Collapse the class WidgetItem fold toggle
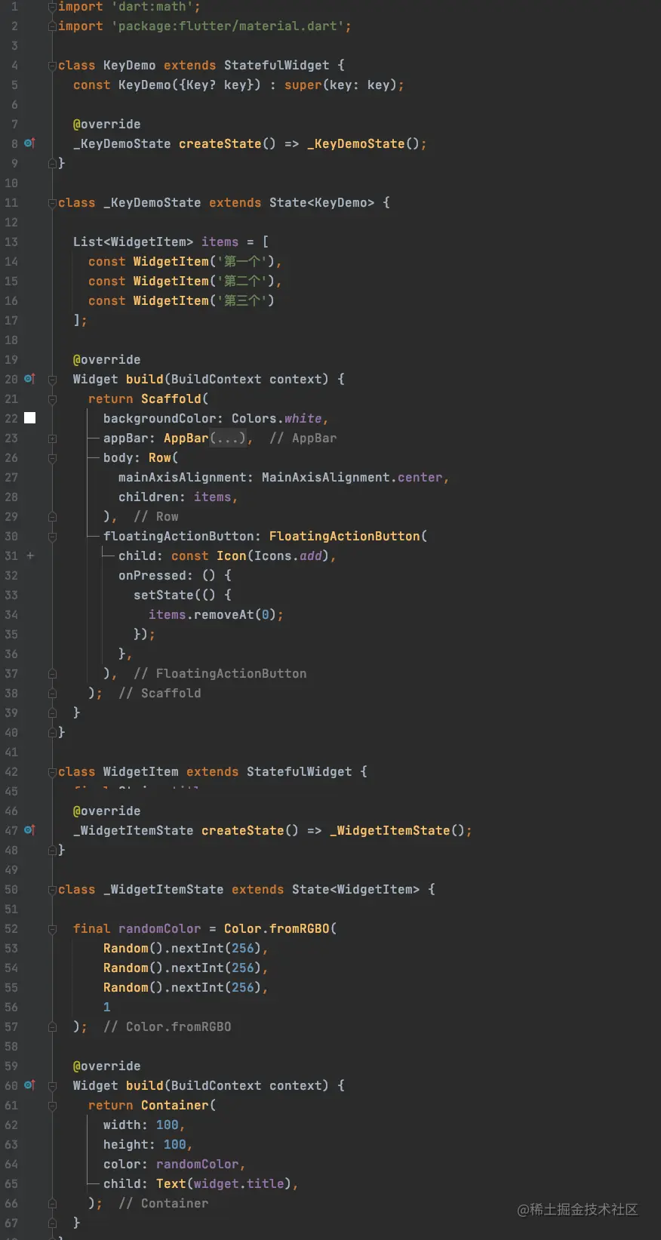The height and width of the screenshot is (1240, 661). point(53,772)
